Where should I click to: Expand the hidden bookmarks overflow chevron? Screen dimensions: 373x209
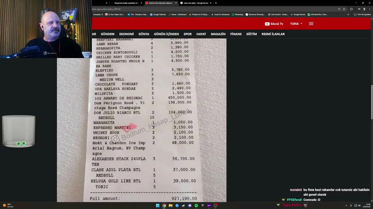point(348,15)
